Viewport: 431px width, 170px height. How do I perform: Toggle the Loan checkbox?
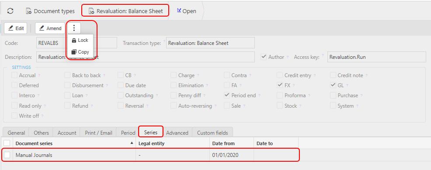[68, 95]
